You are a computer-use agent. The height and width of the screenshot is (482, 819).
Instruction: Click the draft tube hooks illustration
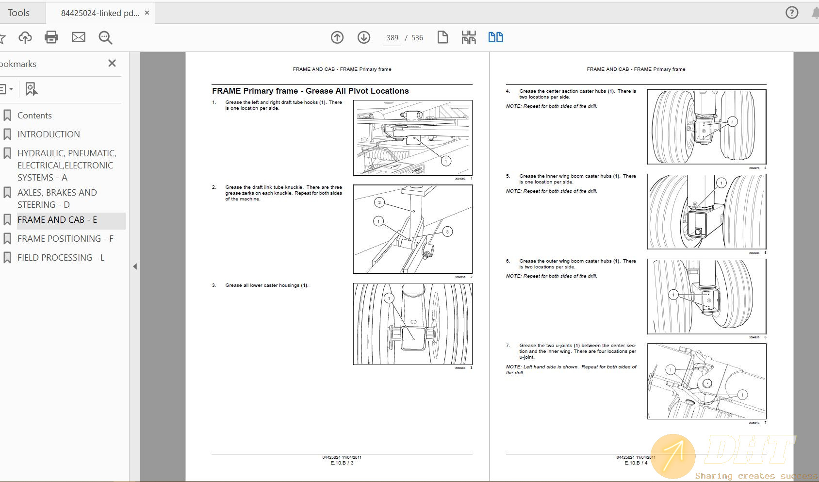click(413, 138)
